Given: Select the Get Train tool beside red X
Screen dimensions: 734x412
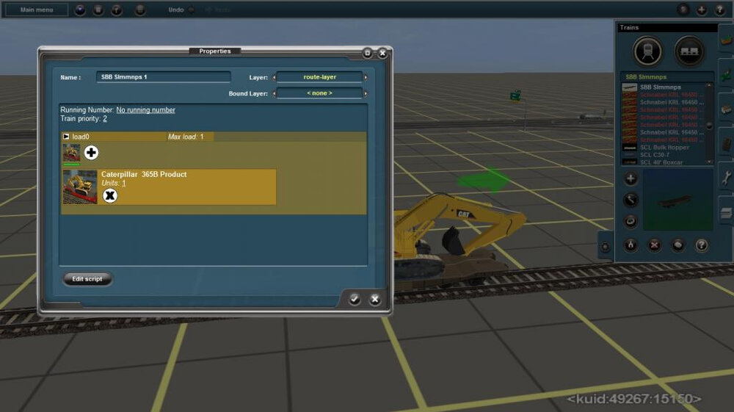Looking at the screenshot, I should point(677,245).
